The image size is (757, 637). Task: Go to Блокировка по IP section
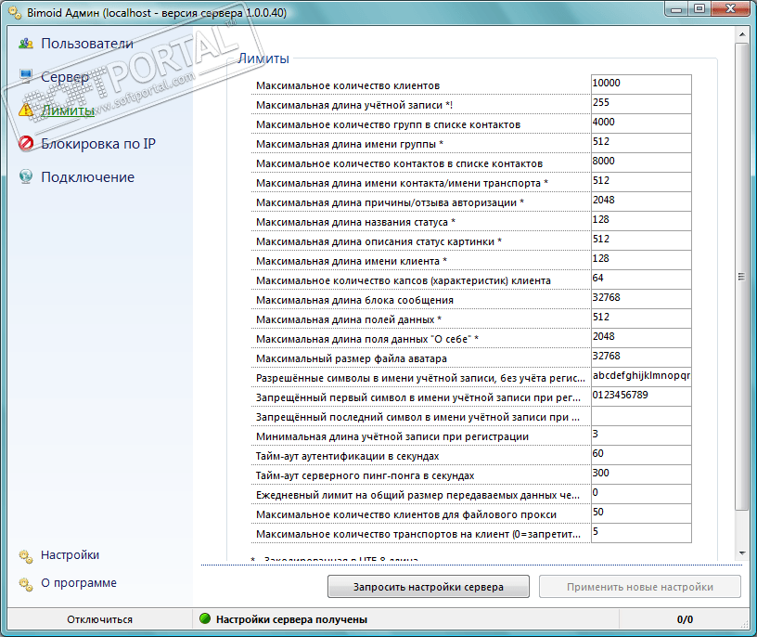pos(98,144)
